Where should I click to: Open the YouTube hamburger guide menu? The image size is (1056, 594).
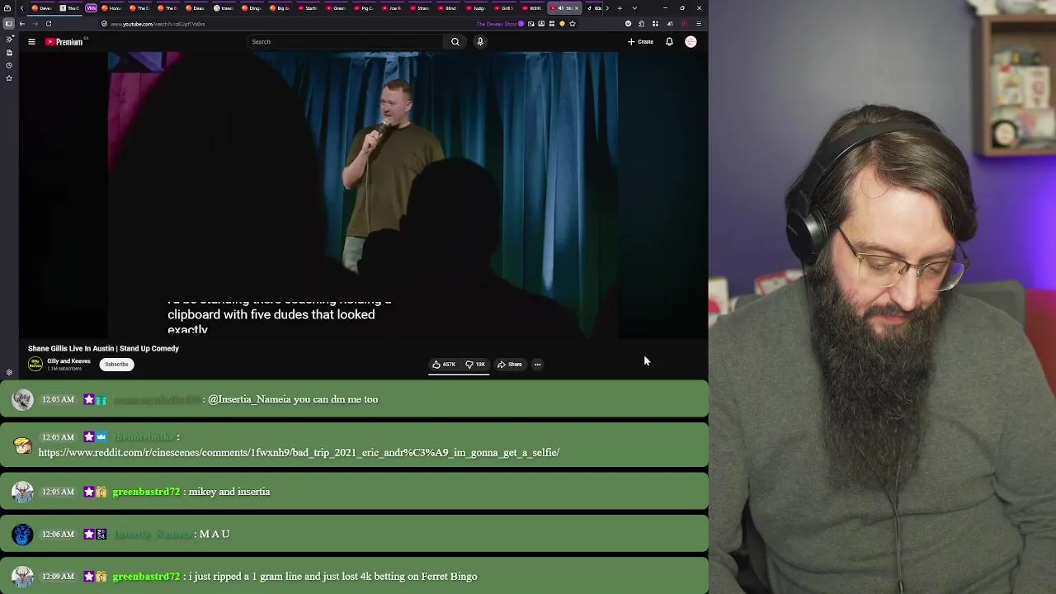coord(31,41)
